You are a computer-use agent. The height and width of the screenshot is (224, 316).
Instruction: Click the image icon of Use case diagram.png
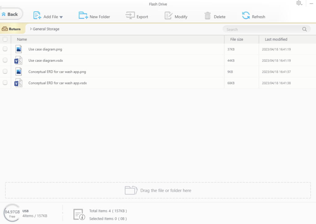[x=19, y=49]
